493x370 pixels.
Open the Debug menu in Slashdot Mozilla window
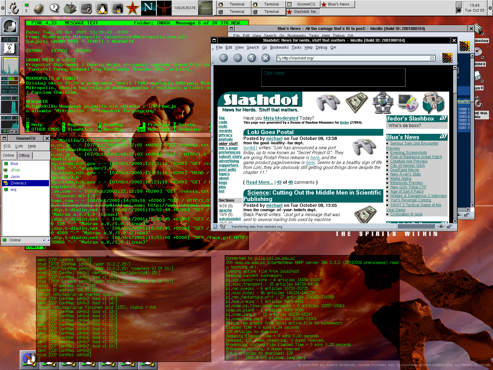click(321, 47)
